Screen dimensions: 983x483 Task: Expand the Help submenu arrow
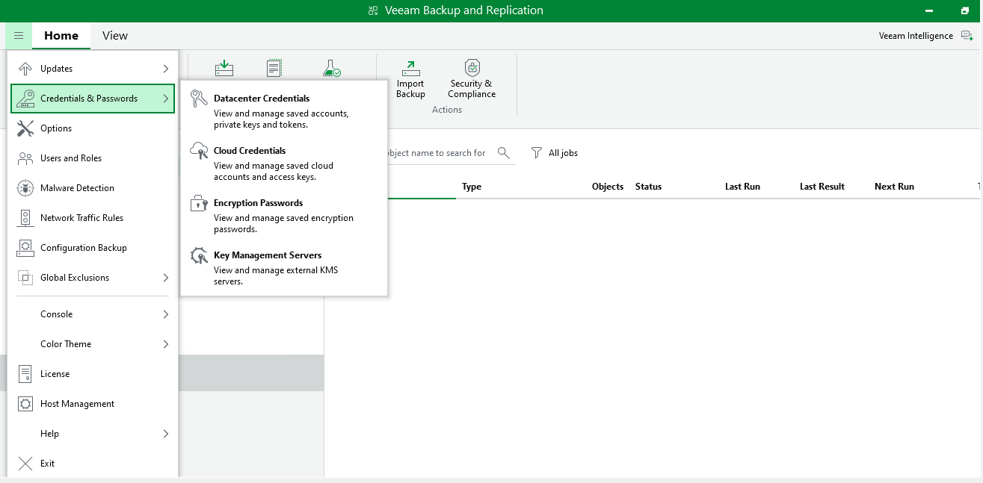165,434
